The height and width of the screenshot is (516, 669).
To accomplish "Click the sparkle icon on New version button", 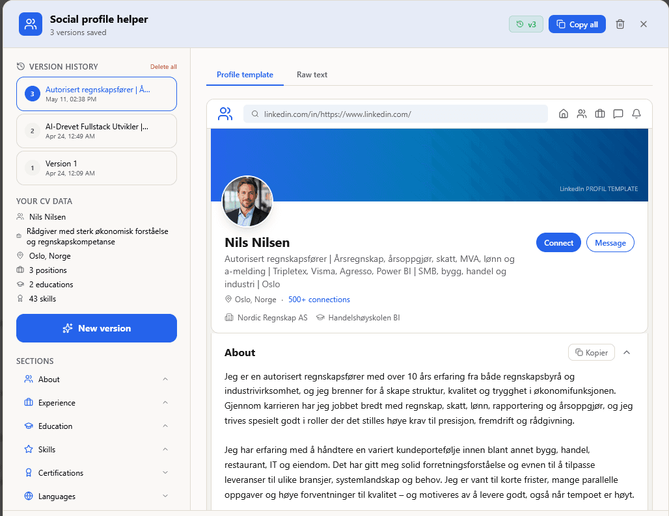I will [68, 328].
